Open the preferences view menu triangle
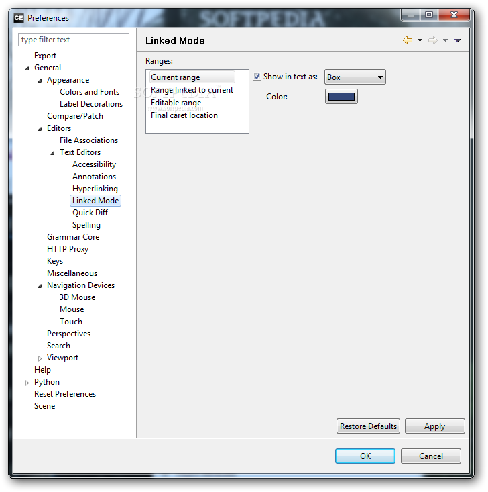Viewport: 488px width, 492px height. 458,40
